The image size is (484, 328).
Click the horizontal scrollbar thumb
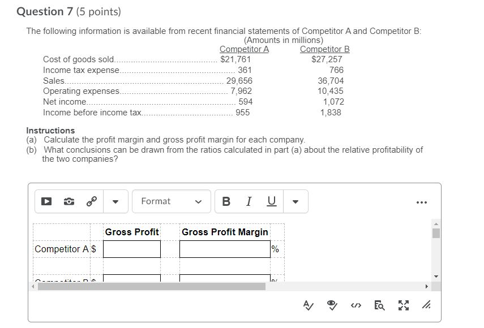pos(152,286)
